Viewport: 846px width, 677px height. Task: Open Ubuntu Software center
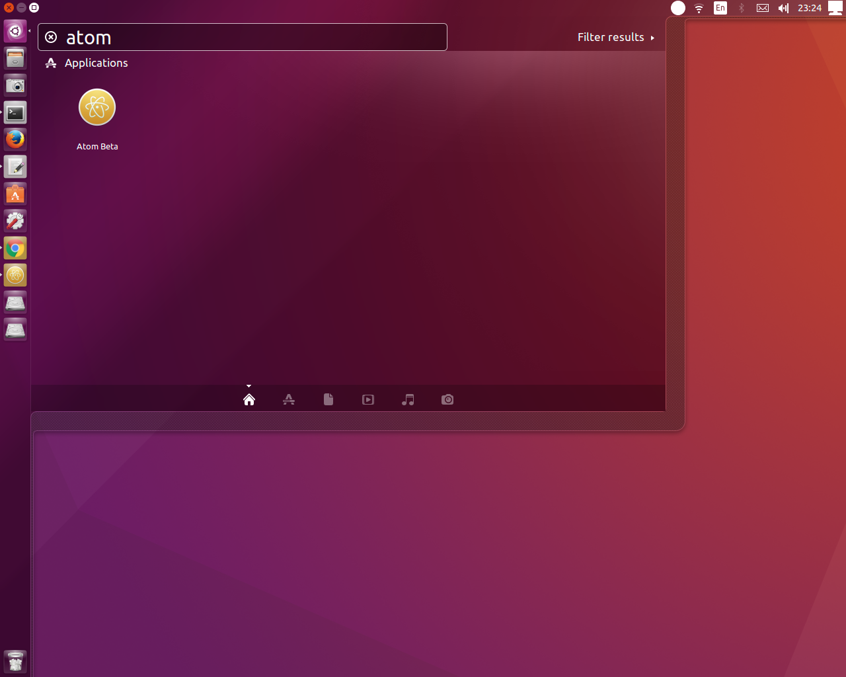coord(15,194)
